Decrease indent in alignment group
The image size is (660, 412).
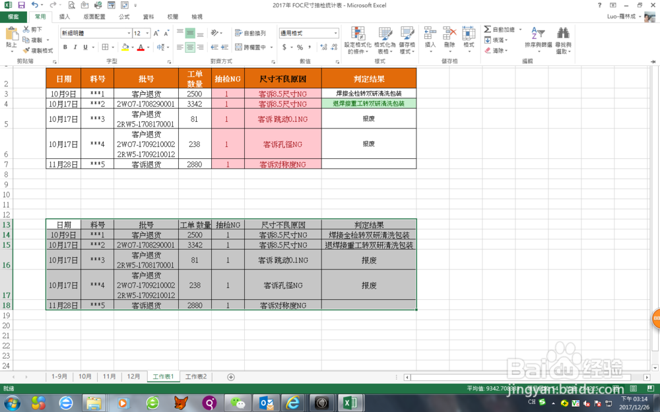(214, 47)
